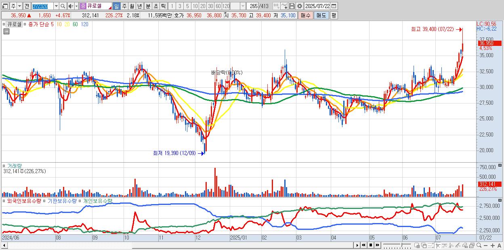
Task: Click the play button in replay controls
Action: (x=357, y=245)
